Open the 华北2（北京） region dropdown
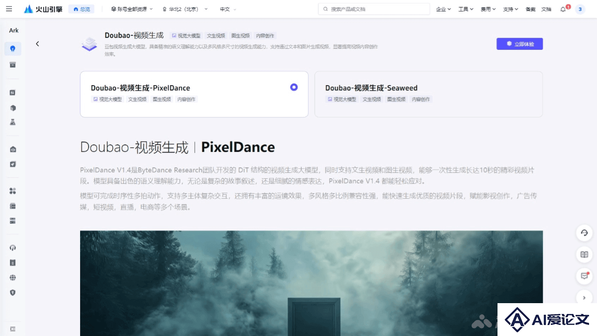This screenshot has height=336, width=597. [185, 9]
